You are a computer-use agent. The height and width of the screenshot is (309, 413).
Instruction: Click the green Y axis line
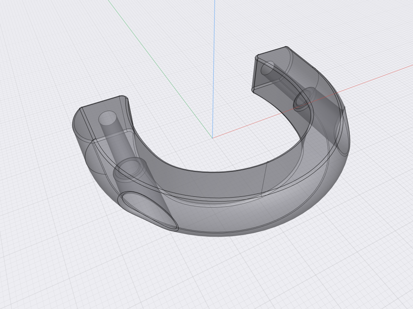point(158,66)
